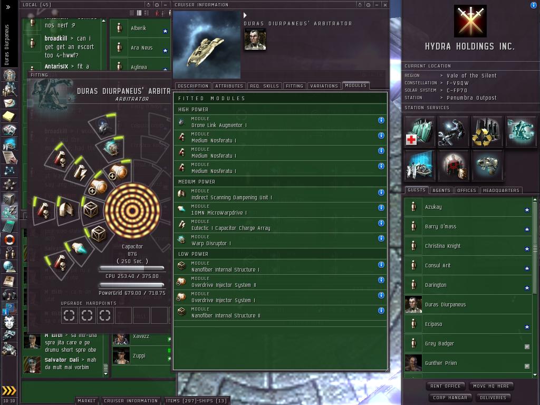The image size is (540, 405).
Task: Open calculator icon in sidebar
Action: [9, 226]
